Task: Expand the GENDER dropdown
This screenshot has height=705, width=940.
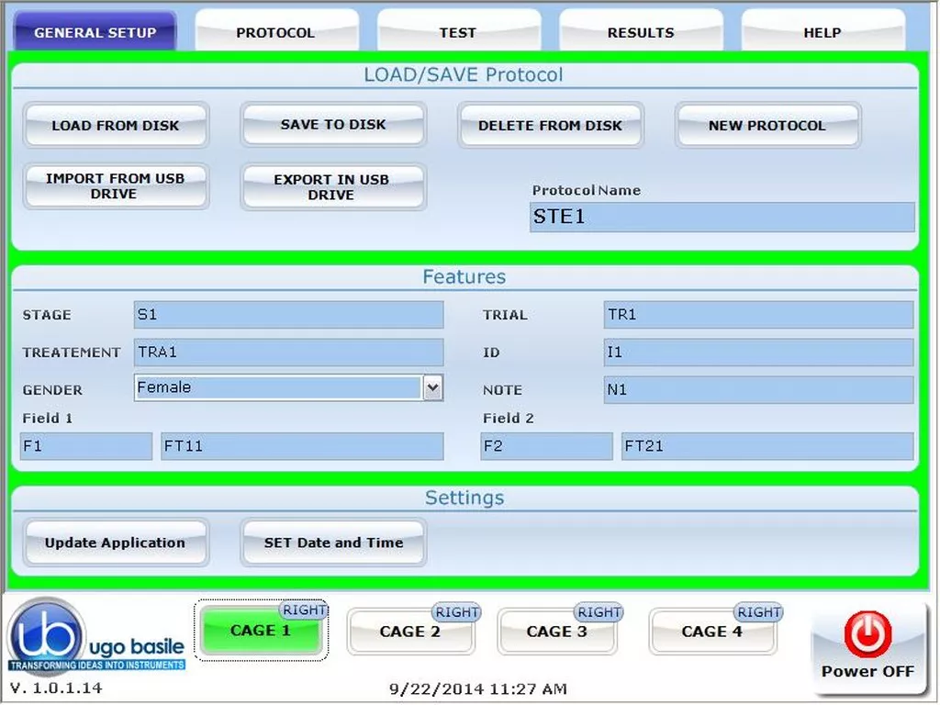Action: [x=432, y=388]
